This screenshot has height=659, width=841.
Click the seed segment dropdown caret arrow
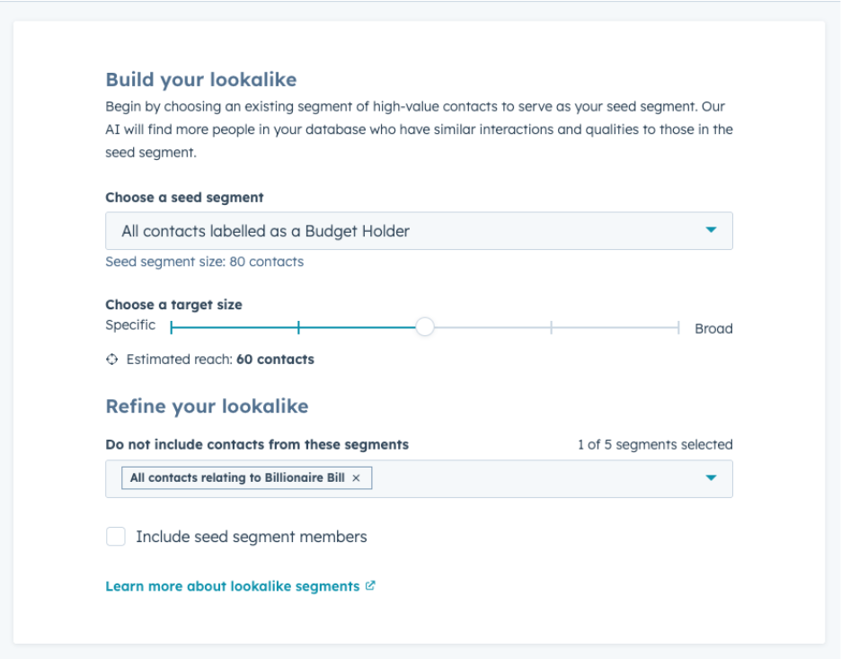click(711, 231)
